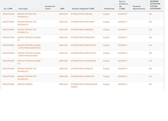Click the Διακριτικός Τίτλος column header
The height and width of the screenshot is (121, 168).
(x=50, y=7)
